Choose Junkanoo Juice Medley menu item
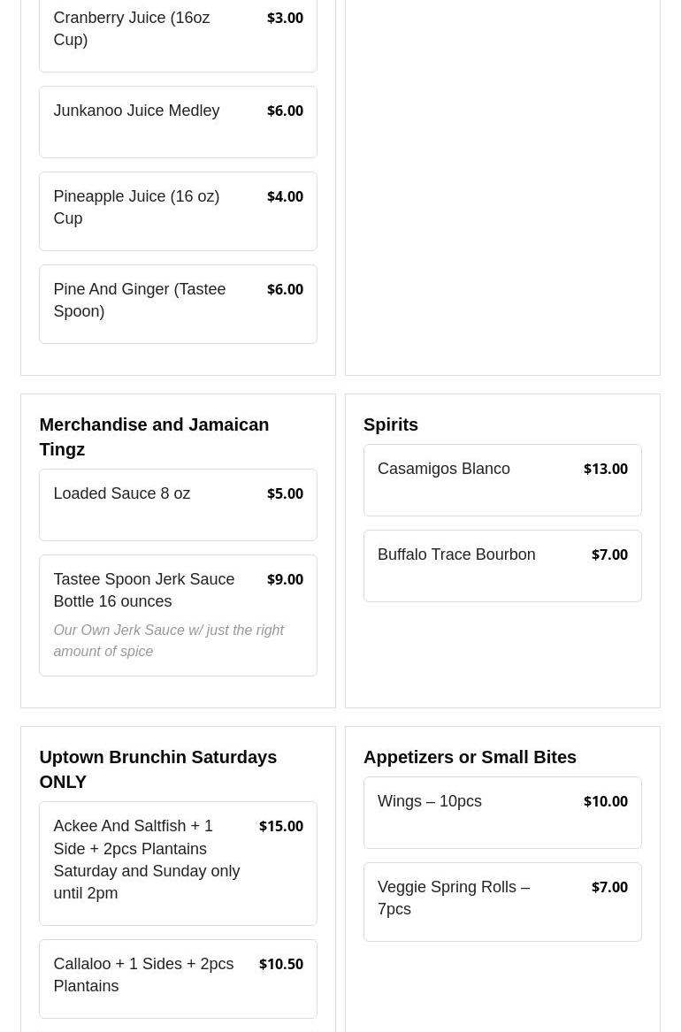681x1032 pixels. [x=178, y=122]
